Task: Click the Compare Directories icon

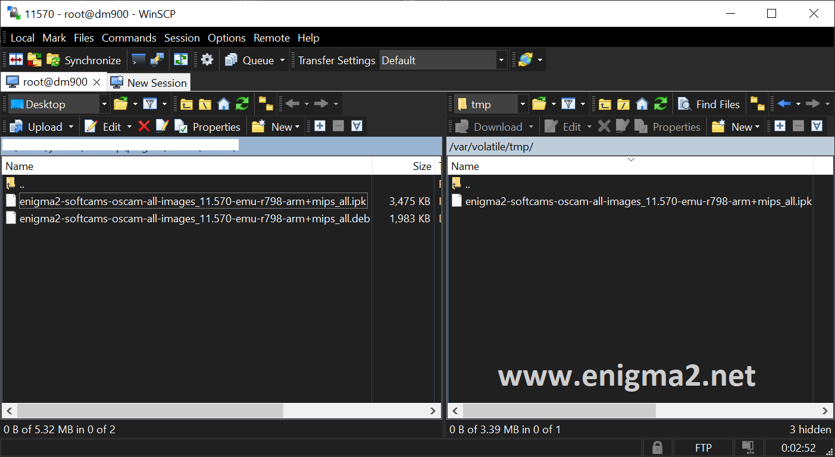Action: [x=15, y=60]
